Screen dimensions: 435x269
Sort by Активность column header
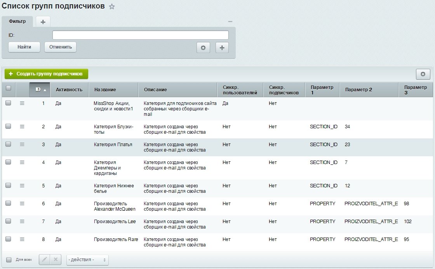[69, 90]
